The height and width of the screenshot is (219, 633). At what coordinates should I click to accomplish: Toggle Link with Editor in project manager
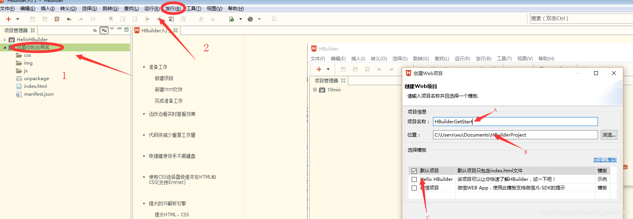click(x=104, y=30)
